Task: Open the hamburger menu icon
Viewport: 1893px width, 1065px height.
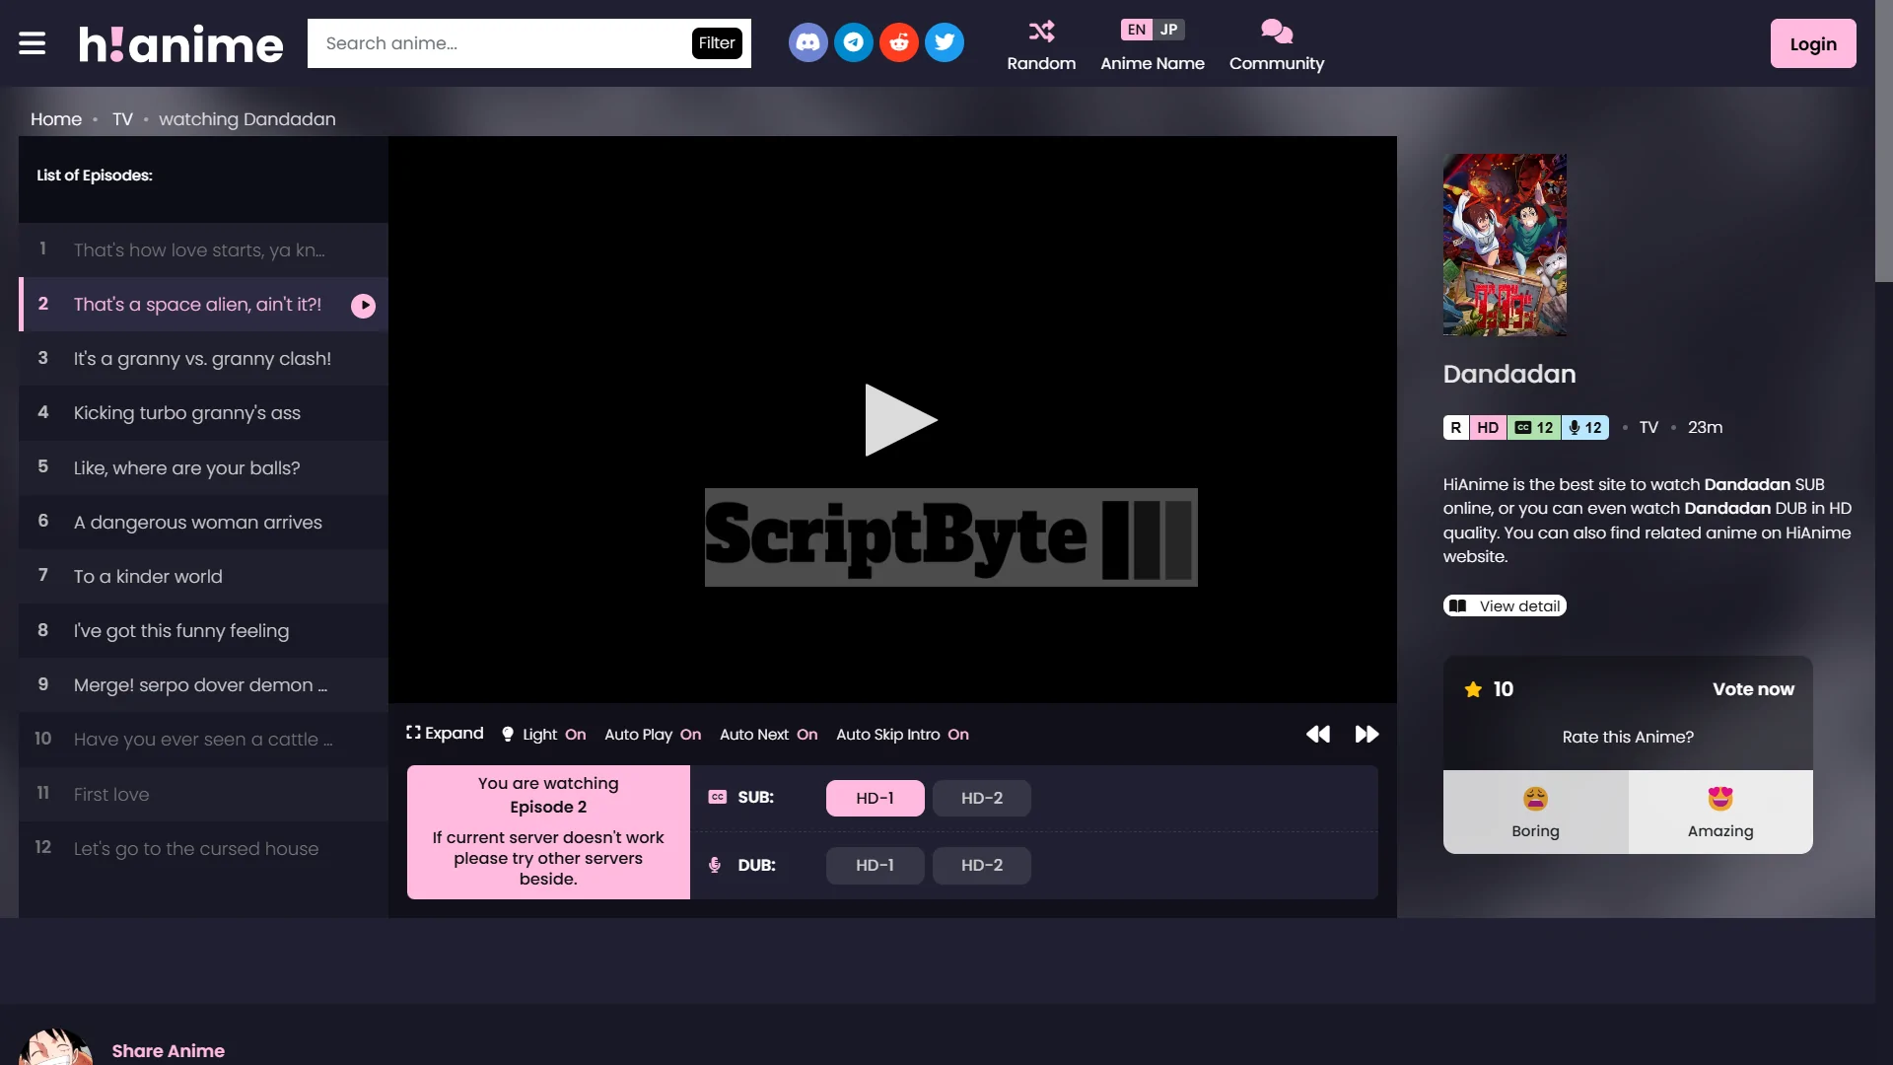Action: point(32,43)
